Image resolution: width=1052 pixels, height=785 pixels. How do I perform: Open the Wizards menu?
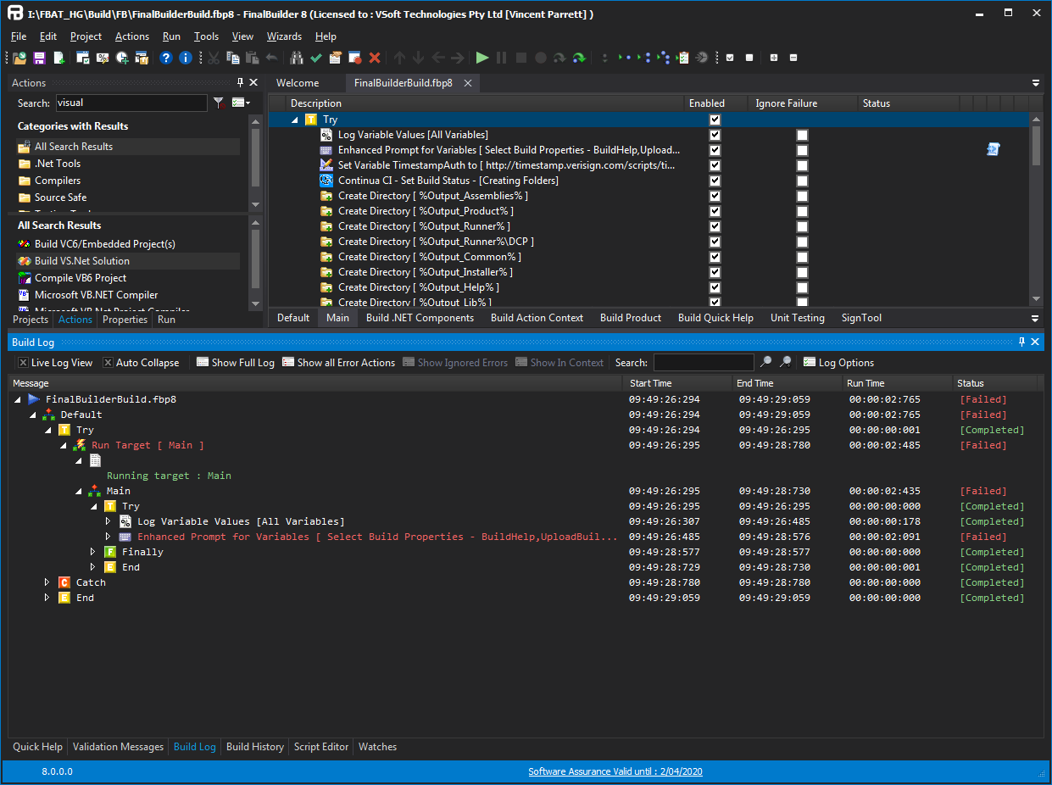click(x=284, y=36)
